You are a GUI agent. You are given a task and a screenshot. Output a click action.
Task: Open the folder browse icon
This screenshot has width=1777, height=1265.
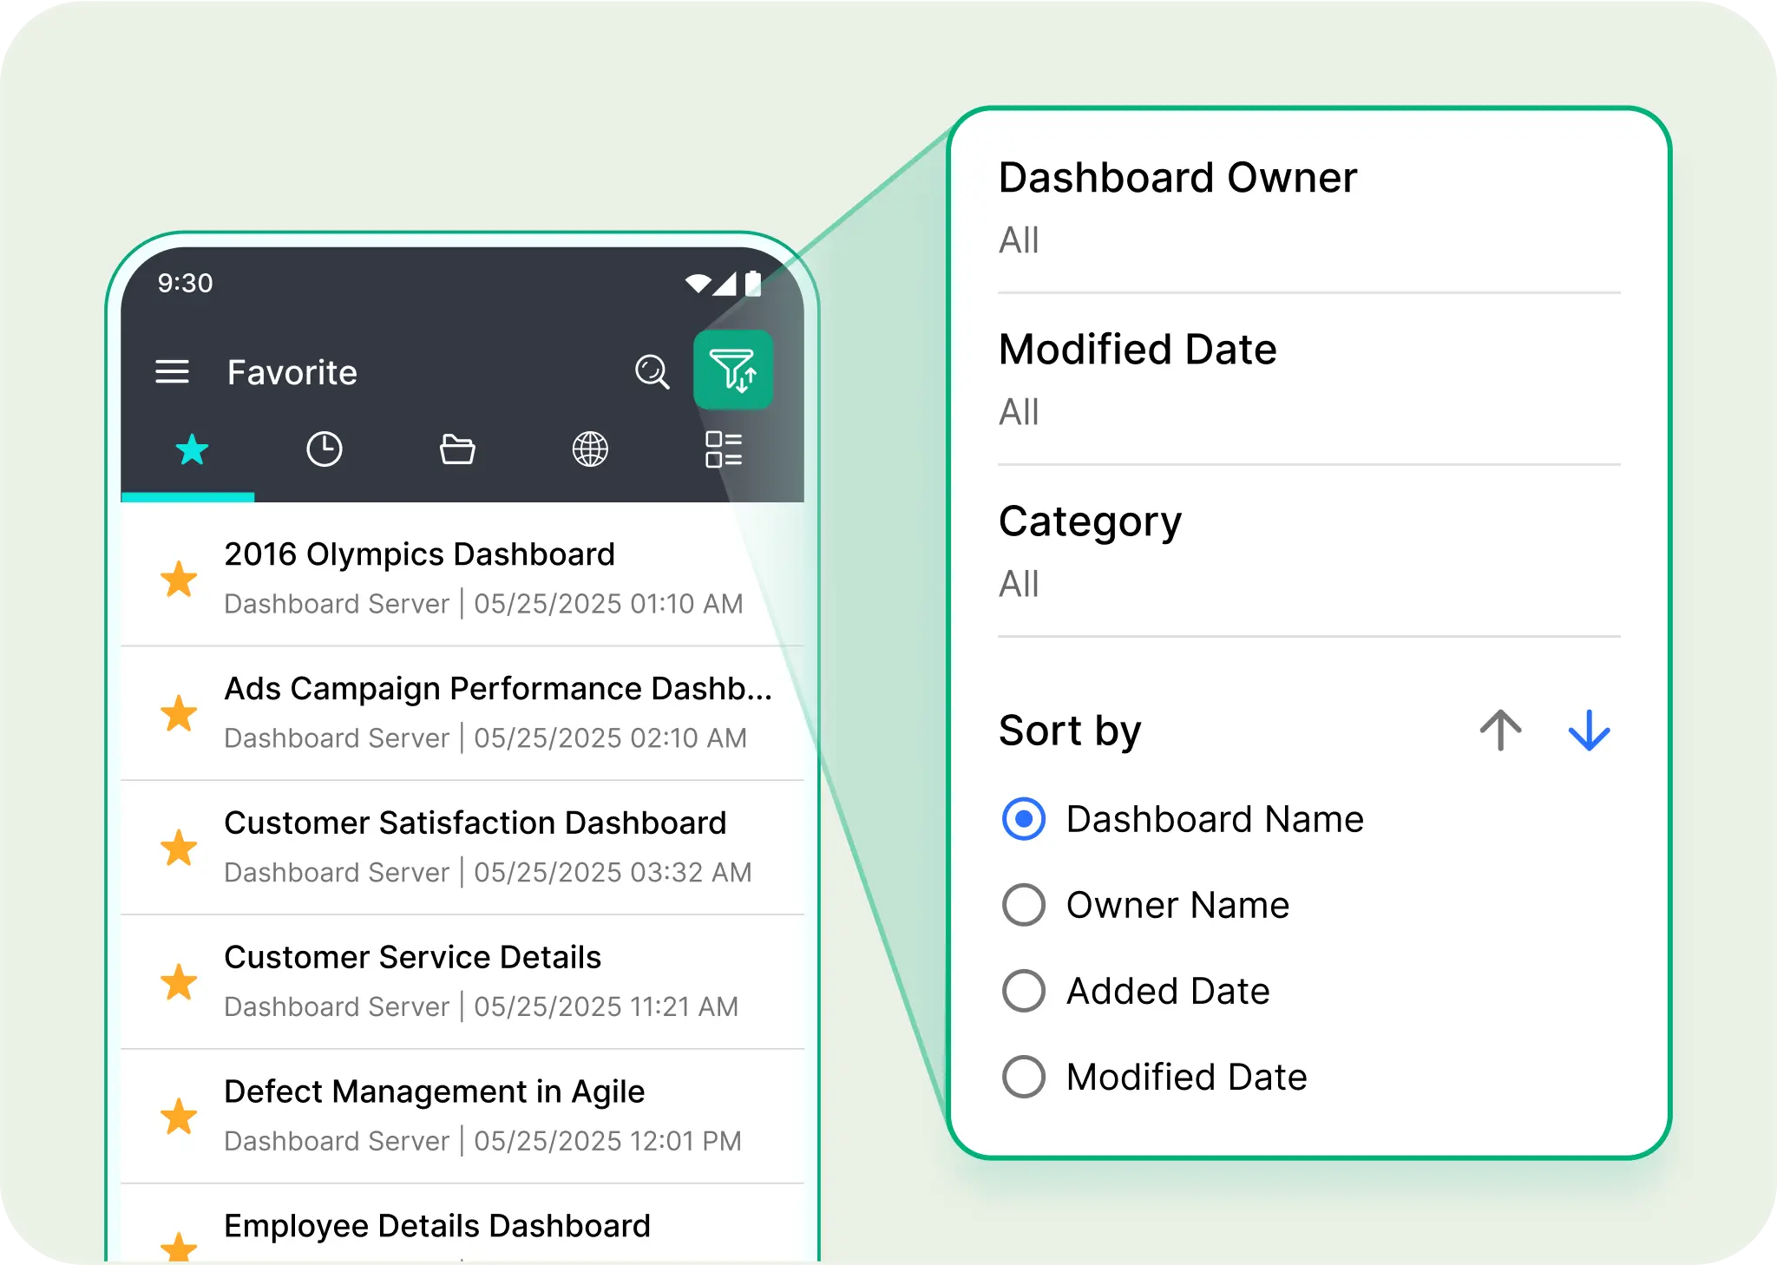click(x=458, y=449)
